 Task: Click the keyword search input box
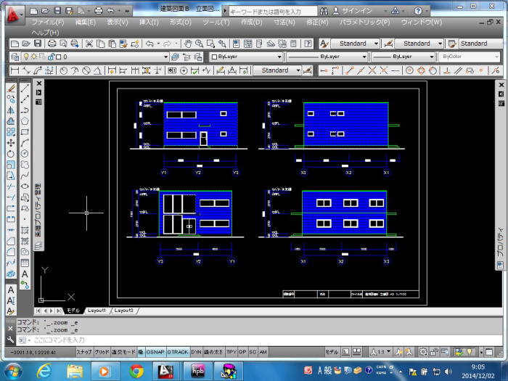273,12
